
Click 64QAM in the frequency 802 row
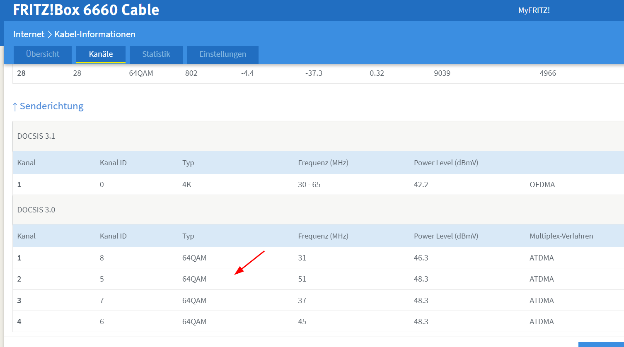click(x=141, y=73)
